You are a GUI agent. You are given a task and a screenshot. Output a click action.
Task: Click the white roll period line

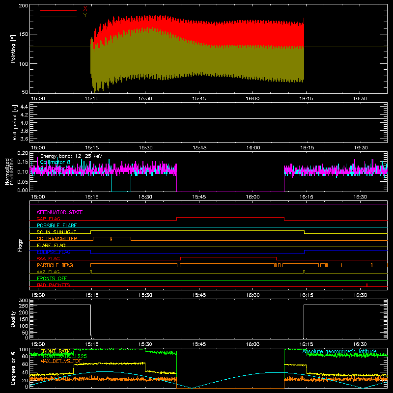208,118
